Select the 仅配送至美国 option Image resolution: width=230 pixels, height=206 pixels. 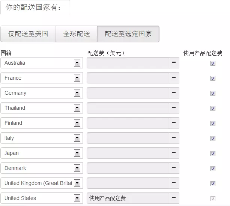(28, 34)
